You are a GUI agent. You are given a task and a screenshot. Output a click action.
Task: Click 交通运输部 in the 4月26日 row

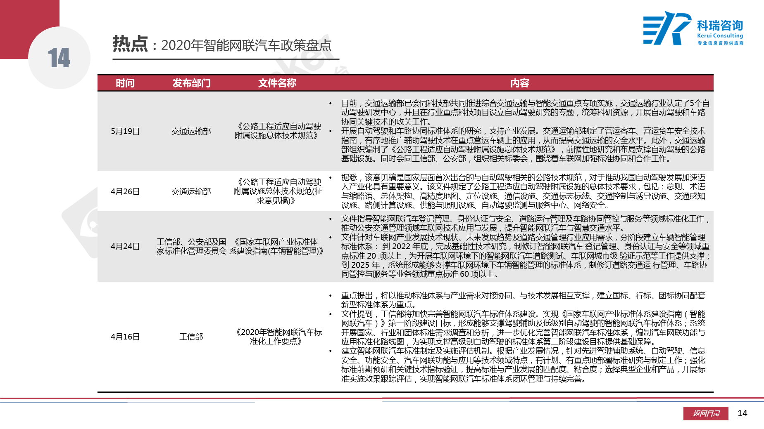coord(191,191)
